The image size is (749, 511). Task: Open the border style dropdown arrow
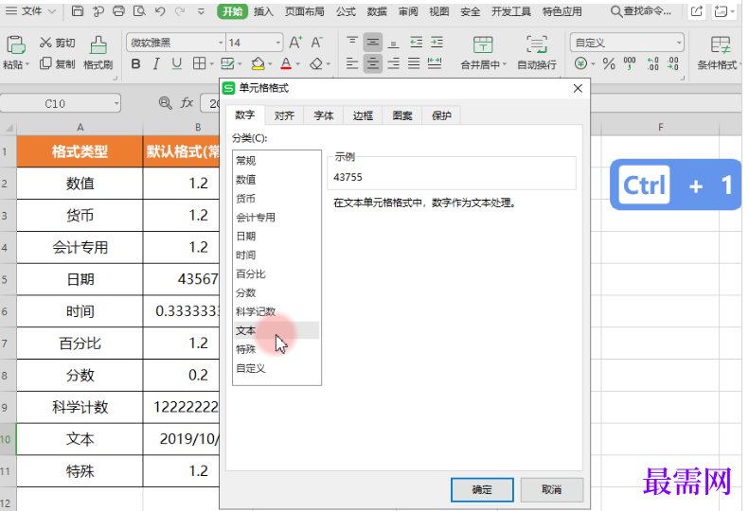pos(211,64)
